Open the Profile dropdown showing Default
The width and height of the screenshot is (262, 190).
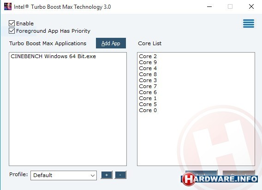point(64,175)
